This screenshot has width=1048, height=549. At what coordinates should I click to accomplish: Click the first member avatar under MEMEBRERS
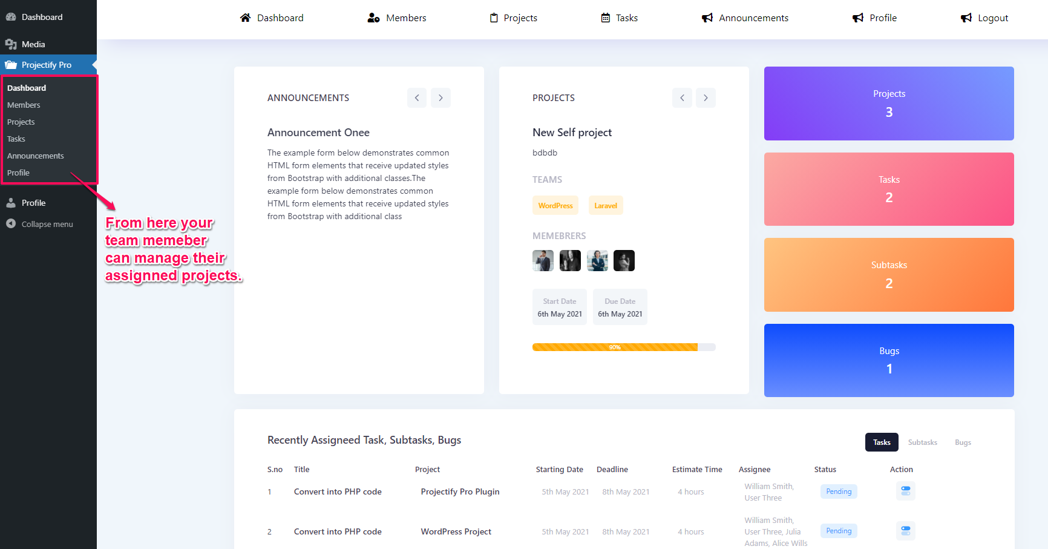click(542, 260)
